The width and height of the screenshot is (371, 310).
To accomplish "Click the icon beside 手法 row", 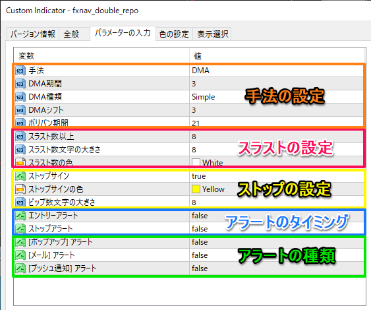I will coord(20,71).
